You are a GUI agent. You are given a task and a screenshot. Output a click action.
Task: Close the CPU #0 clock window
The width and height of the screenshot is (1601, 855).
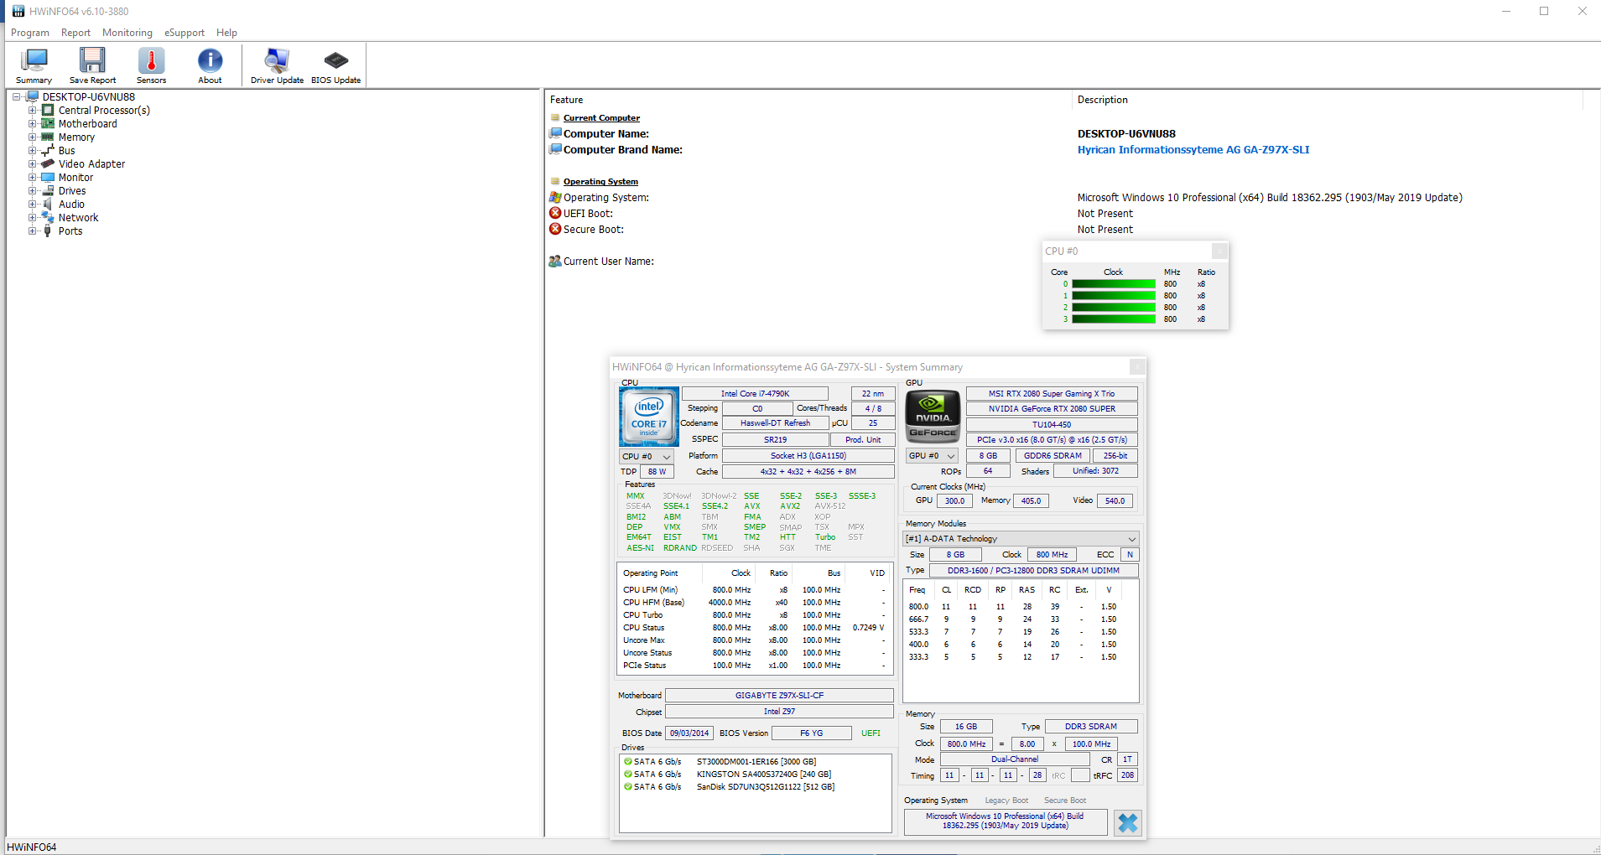[x=1219, y=251]
